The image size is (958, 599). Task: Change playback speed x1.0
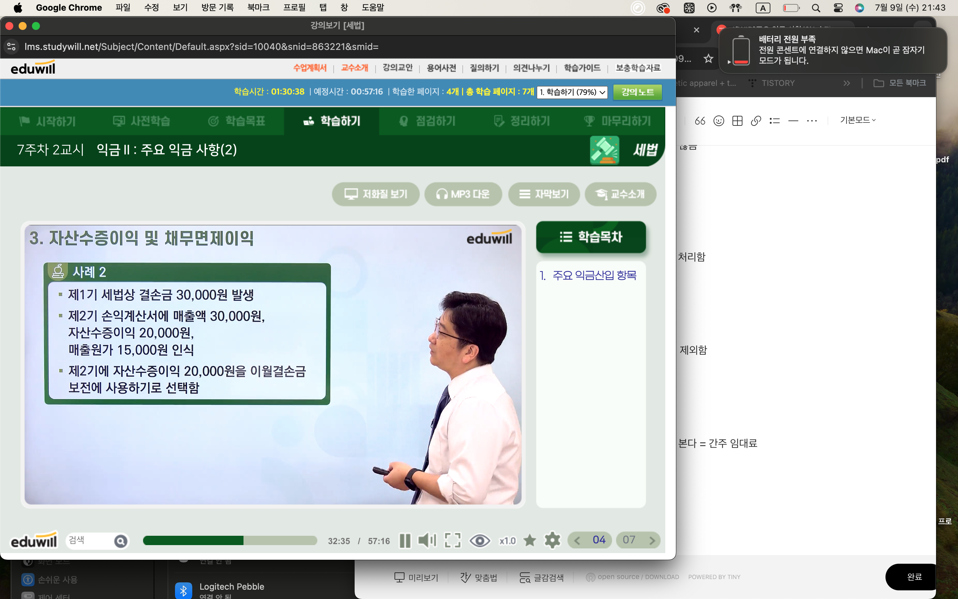pos(507,541)
